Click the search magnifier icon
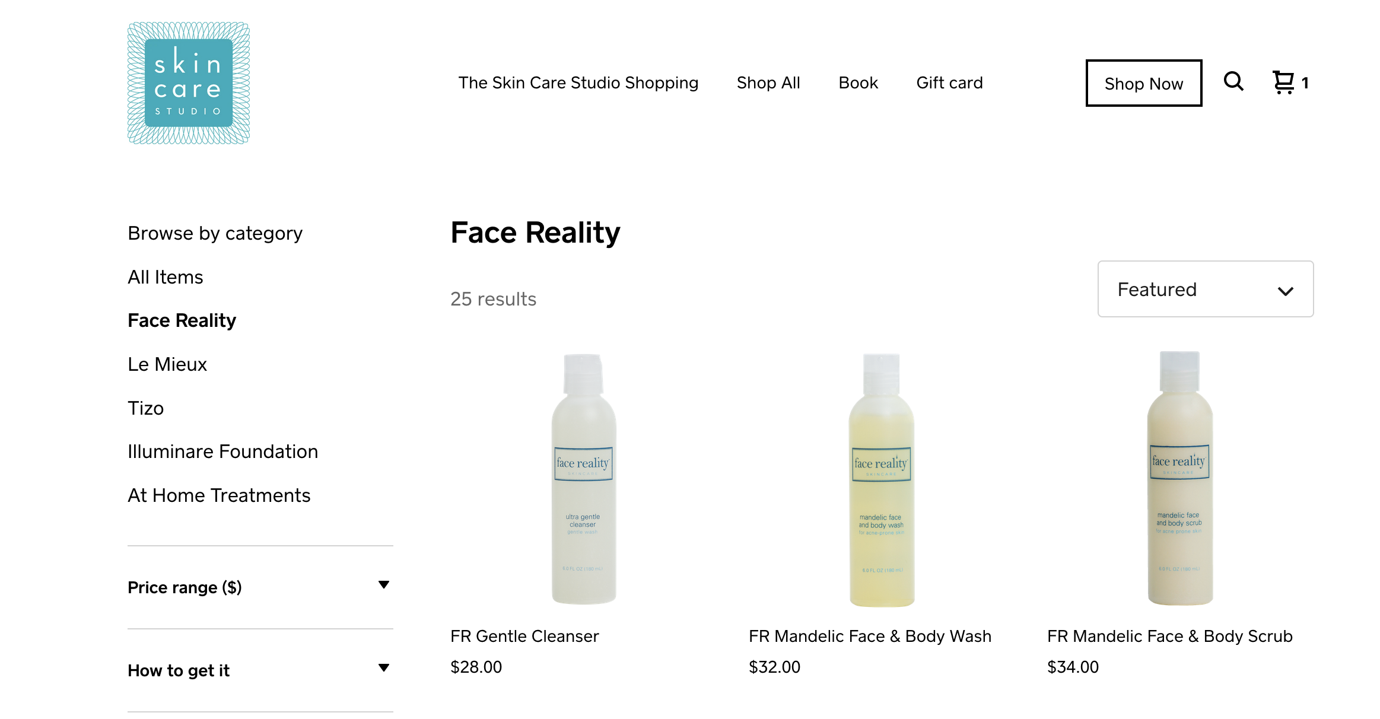The height and width of the screenshot is (719, 1380). coord(1233,81)
